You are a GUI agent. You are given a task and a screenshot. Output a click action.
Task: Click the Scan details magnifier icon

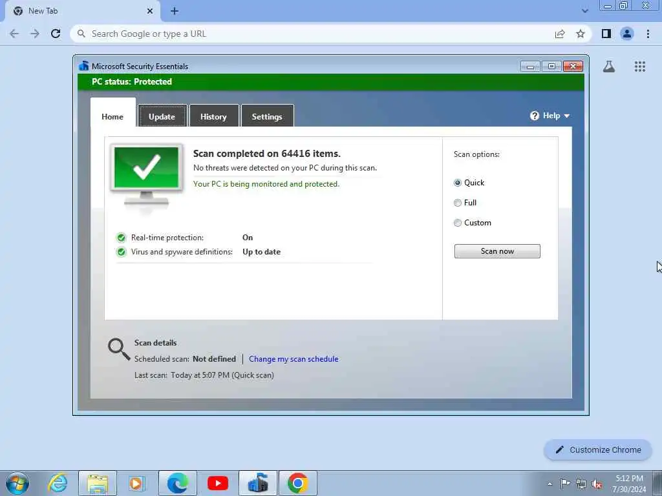point(119,349)
